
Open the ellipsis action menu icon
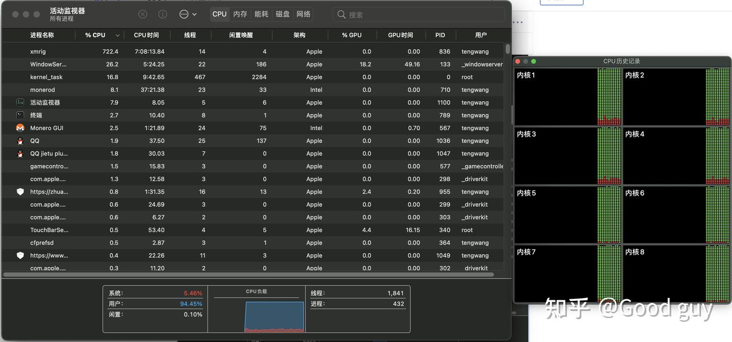(x=184, y=14)
